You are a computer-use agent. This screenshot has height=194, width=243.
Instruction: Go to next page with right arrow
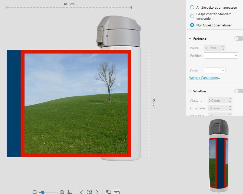(97, 192)
